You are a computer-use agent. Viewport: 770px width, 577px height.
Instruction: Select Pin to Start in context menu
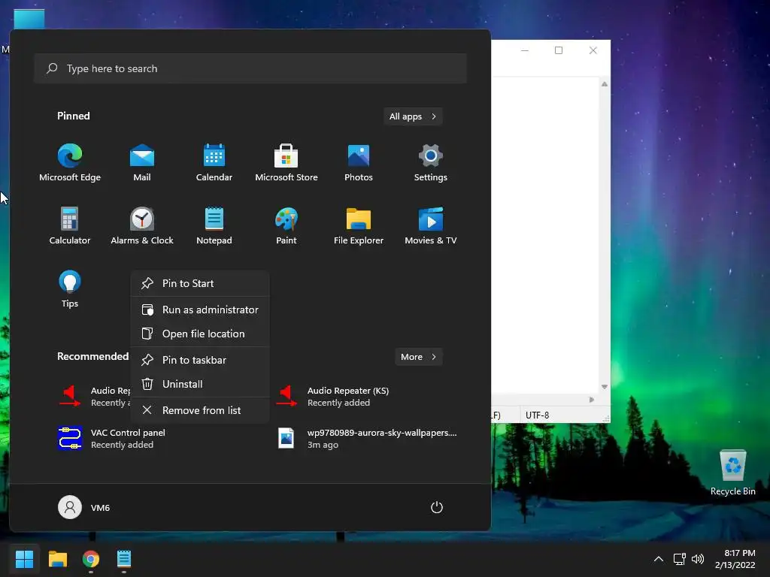(200, 283)
